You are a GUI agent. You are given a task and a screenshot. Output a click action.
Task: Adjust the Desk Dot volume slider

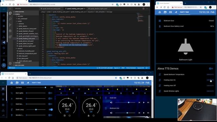click(x=125, y=102)
